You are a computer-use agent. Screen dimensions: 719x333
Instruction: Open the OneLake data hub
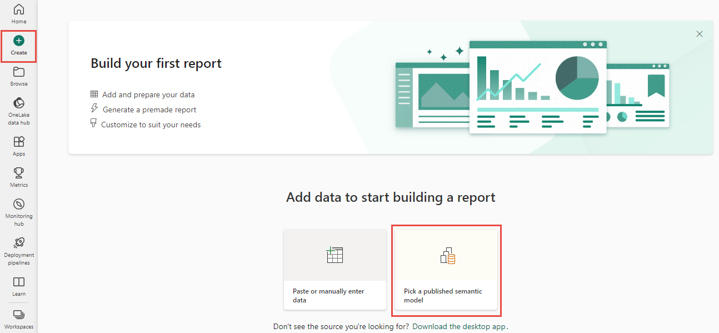19,111
